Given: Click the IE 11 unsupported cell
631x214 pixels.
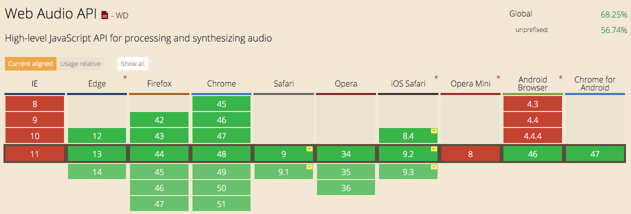Looking at the screenshot, I should click(34, 154).
